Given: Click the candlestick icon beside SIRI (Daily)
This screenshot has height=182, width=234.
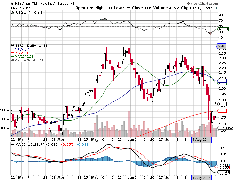Looking at the screenshot, I should [x=13, y=45].
